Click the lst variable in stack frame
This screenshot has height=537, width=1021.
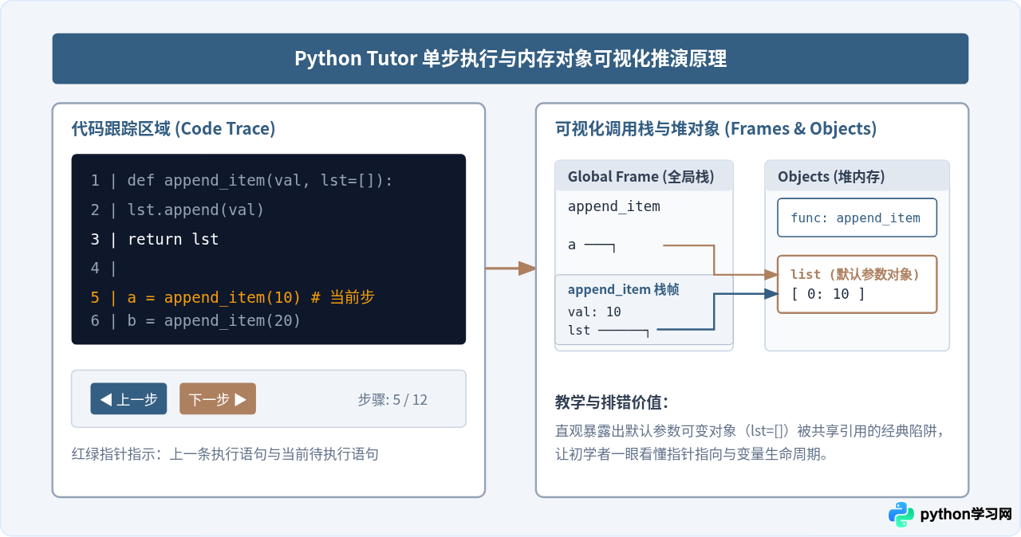[x=579, y=330]
